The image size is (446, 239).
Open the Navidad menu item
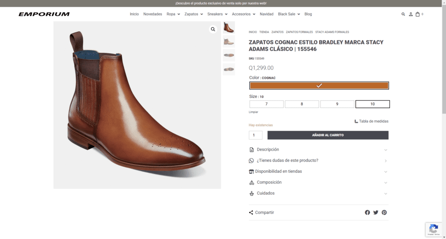(x=267, y=14)
